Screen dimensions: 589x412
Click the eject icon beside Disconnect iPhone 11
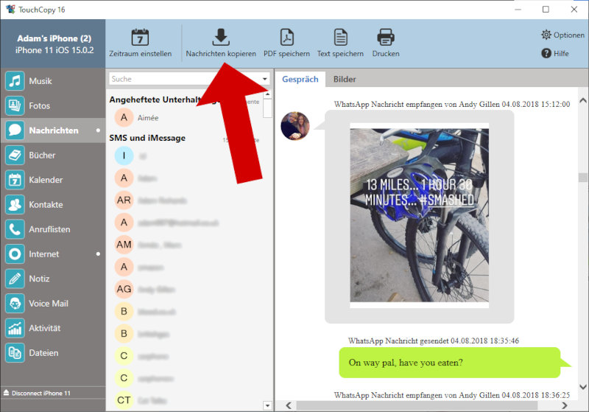(x=6, y=392)
